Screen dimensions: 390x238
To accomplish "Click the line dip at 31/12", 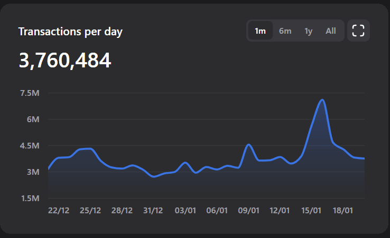I will tap(154, 176).
